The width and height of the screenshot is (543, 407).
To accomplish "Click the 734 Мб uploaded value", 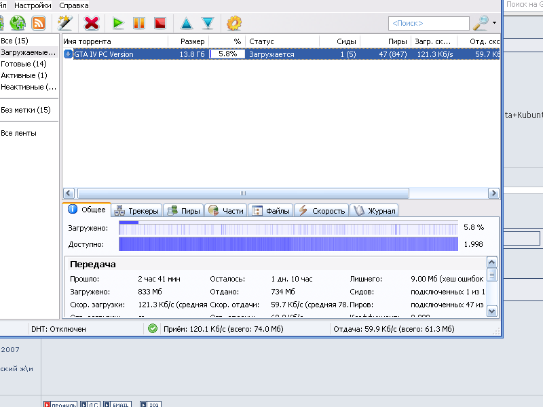I will click(x=283, y=292).
